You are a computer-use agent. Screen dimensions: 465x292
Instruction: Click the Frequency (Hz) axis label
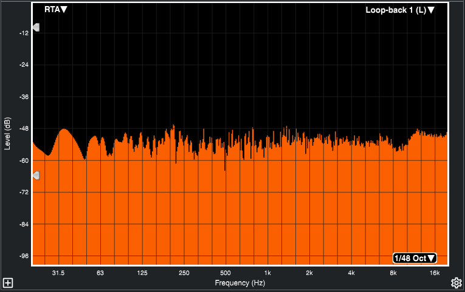click(x=240, y=283)
